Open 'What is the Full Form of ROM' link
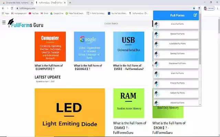Screen dimensions: 220x137 (x=169, y=128)
